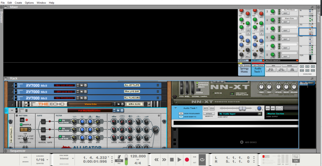322x166 pixels.
Task: Click RACK button on Springy Mutes channel
Action: (x=247, y=65)
